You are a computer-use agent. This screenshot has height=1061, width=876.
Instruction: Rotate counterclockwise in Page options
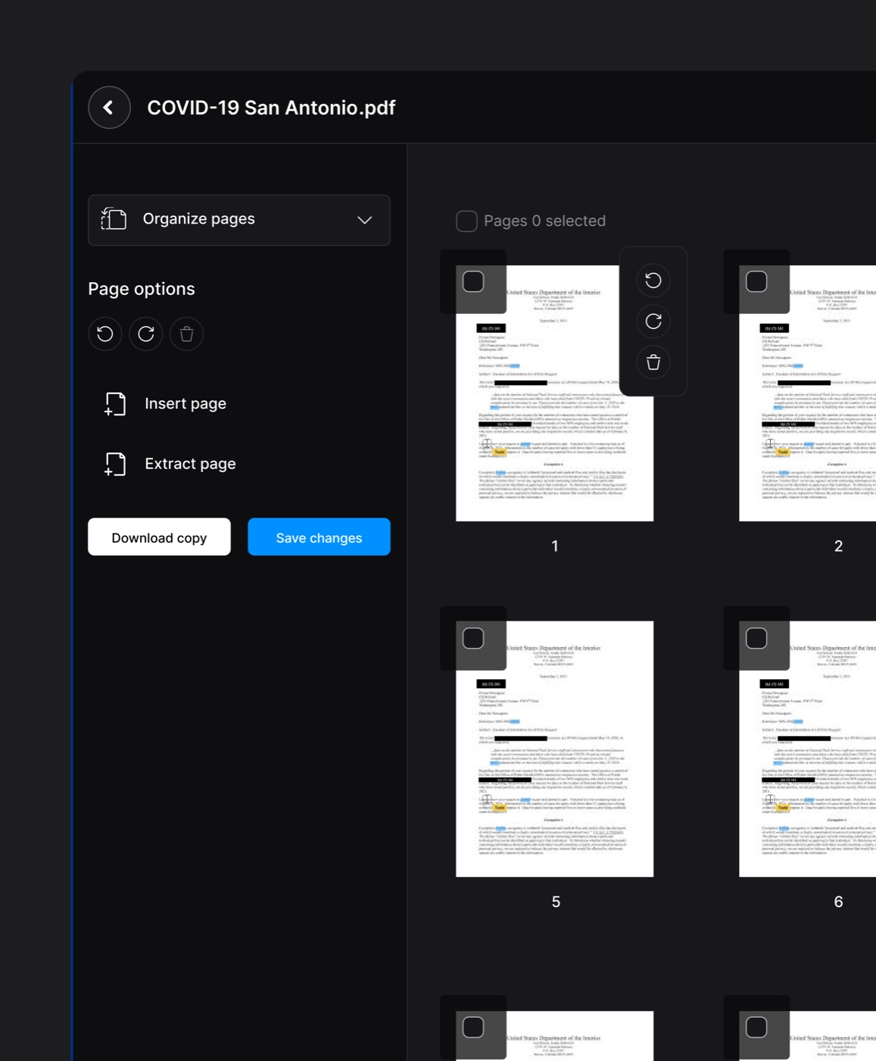[x=105, y=333]
